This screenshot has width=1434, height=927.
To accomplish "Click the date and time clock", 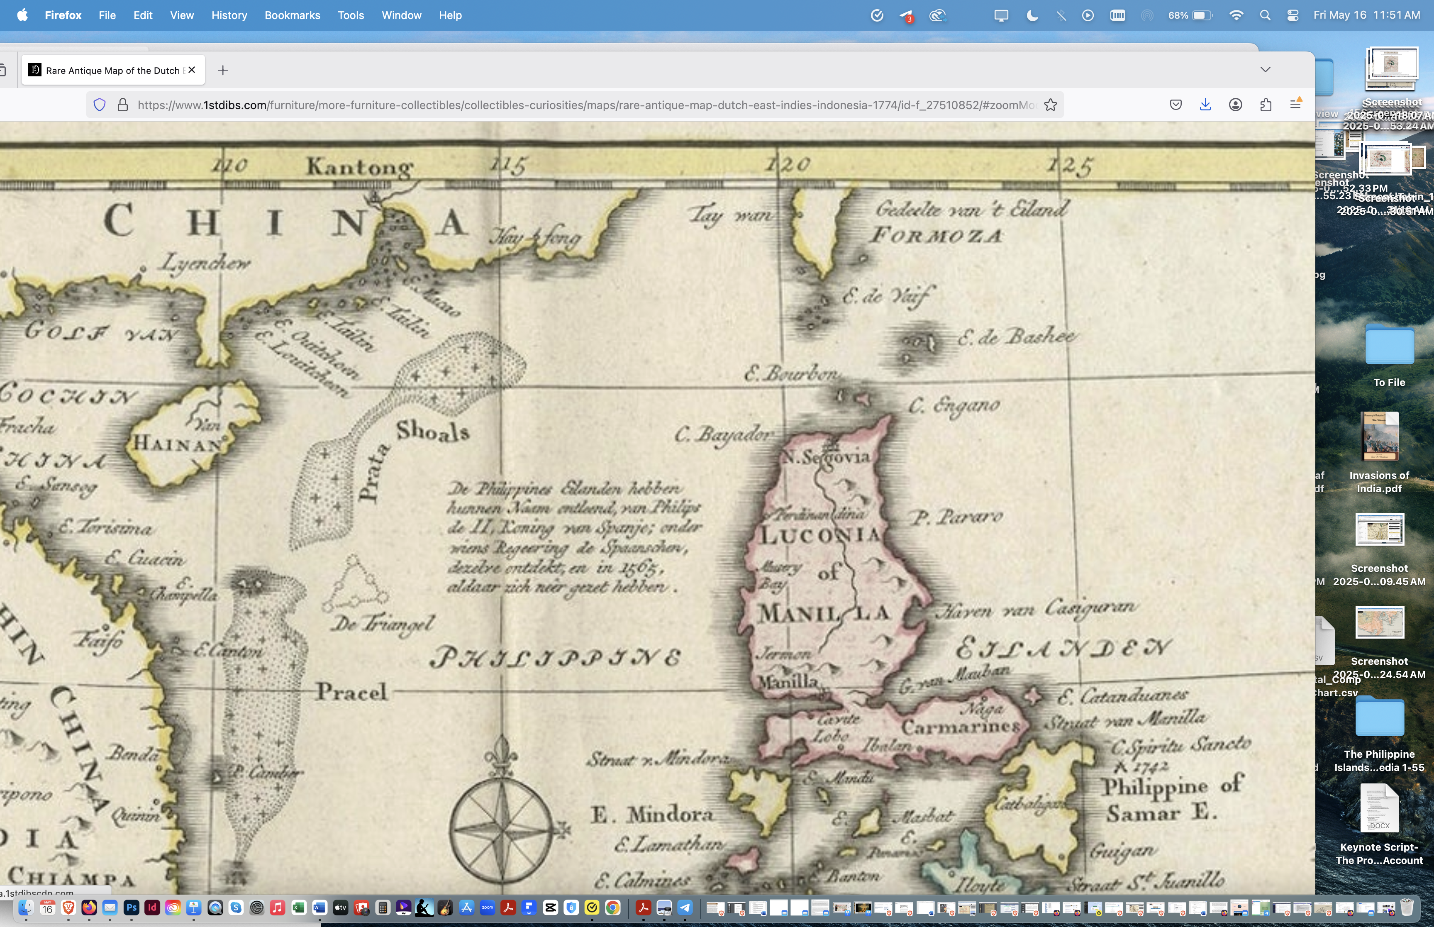I will 1367,15.
